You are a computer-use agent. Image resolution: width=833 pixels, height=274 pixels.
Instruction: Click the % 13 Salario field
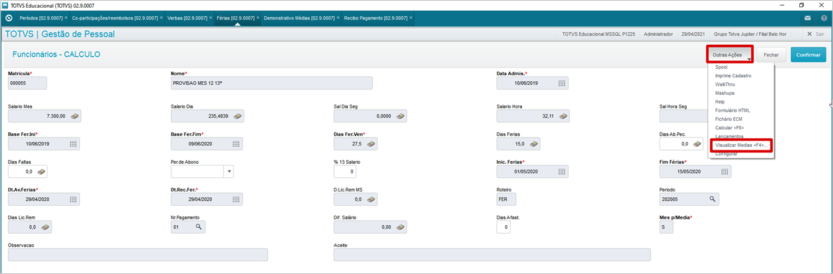[345, 171]
